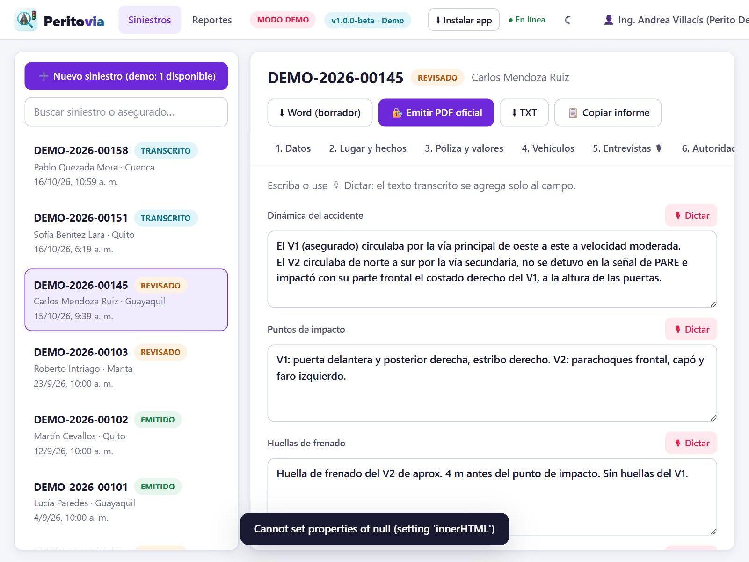This screenshot has height=562, width=749.
Task: Click the TRANSCRITO badge of DEMO-2026-00158
Action: (x=166, y=151)
